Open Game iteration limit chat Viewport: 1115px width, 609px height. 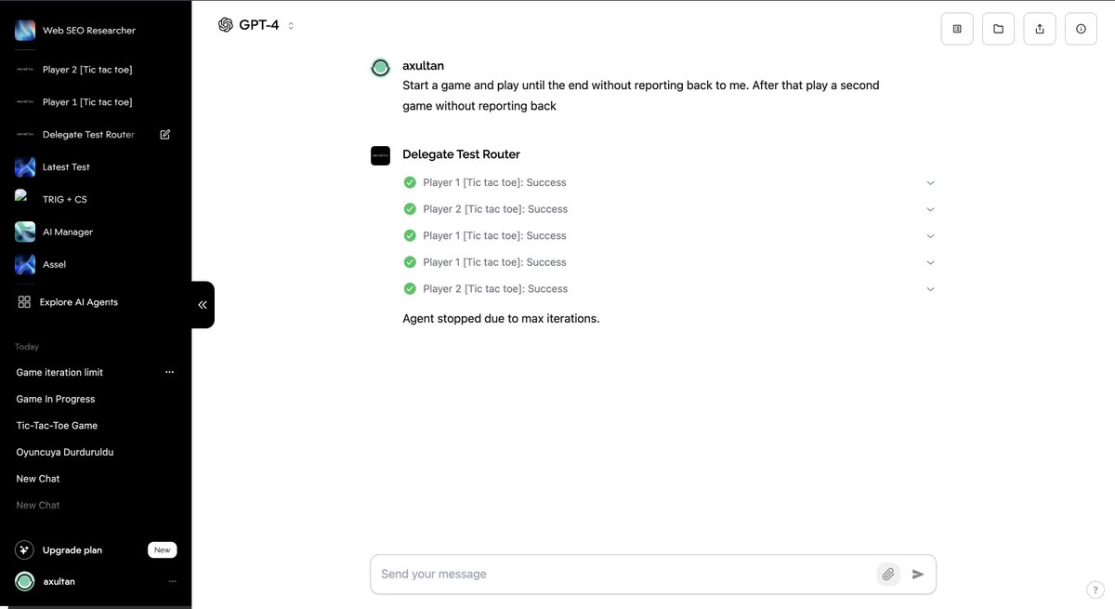59,373
